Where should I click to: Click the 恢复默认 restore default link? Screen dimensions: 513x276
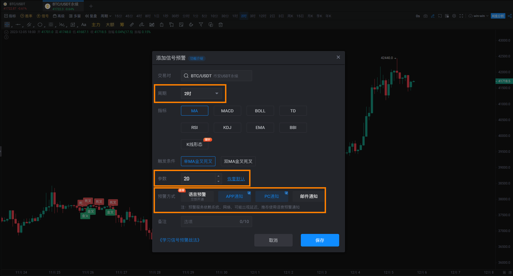[x=236, y=179]
